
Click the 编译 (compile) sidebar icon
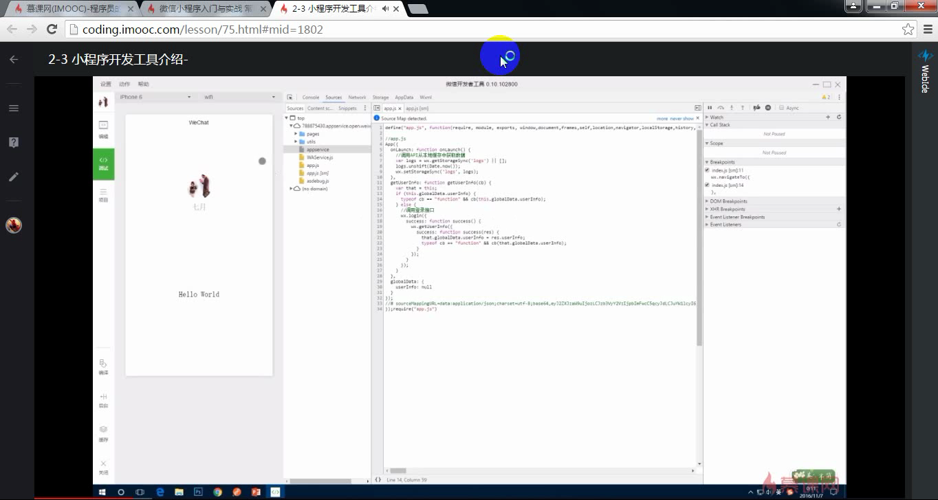coord(103,367)
